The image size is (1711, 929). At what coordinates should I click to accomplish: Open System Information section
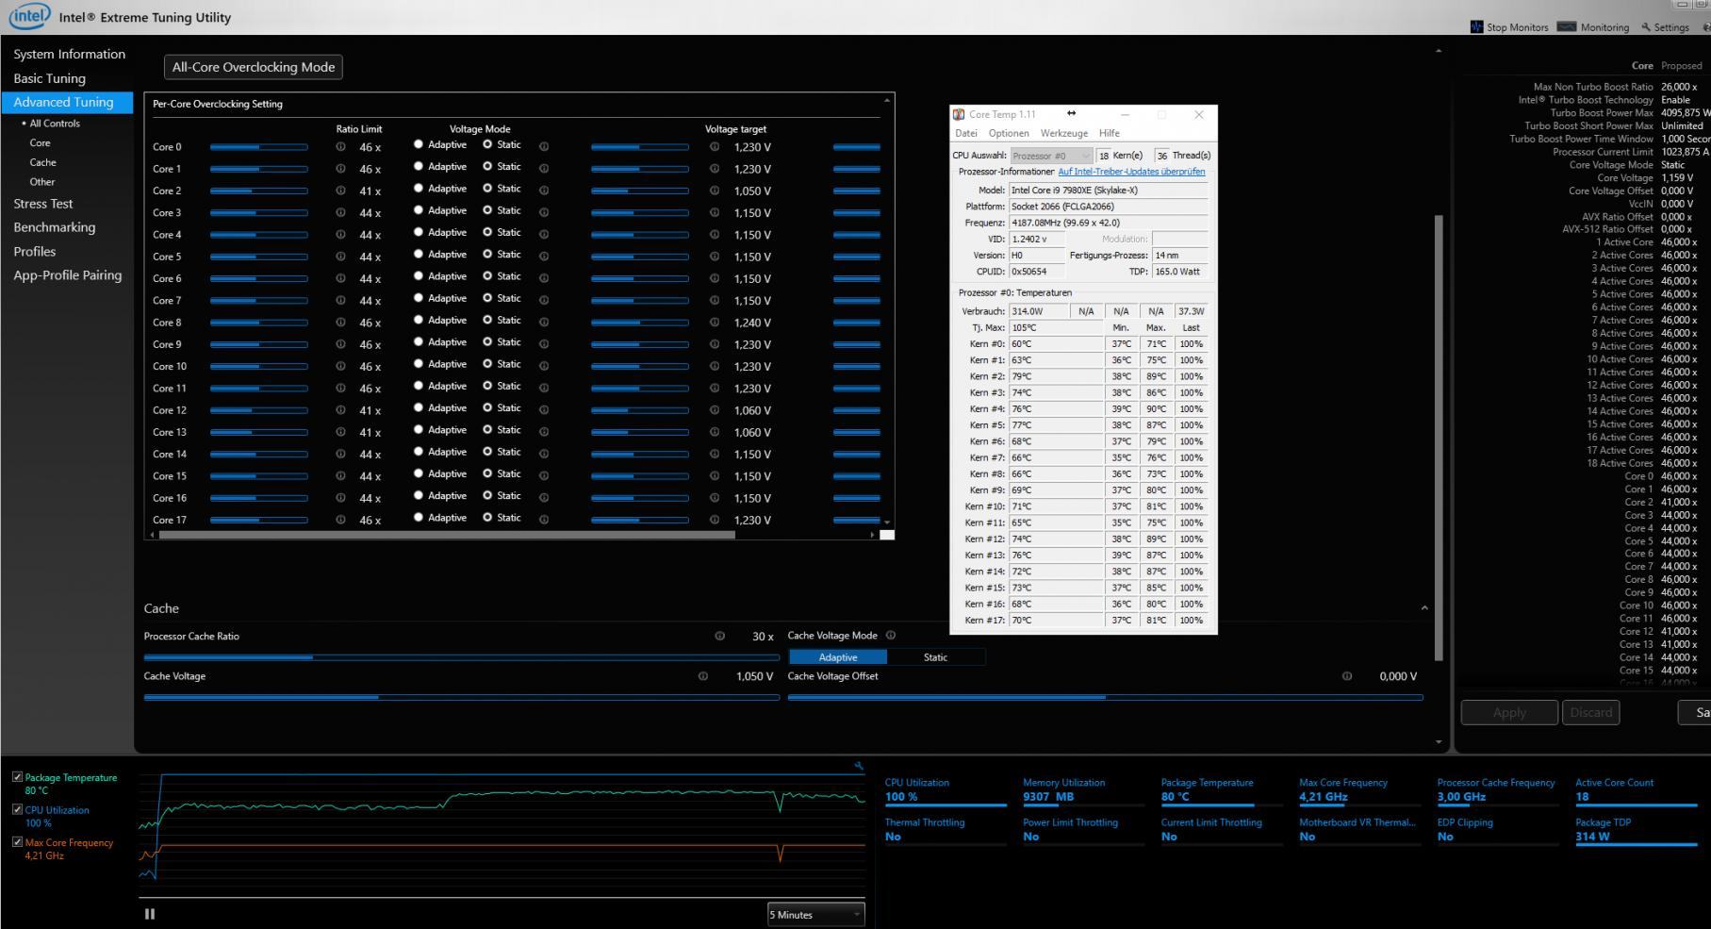click(69, 54)
